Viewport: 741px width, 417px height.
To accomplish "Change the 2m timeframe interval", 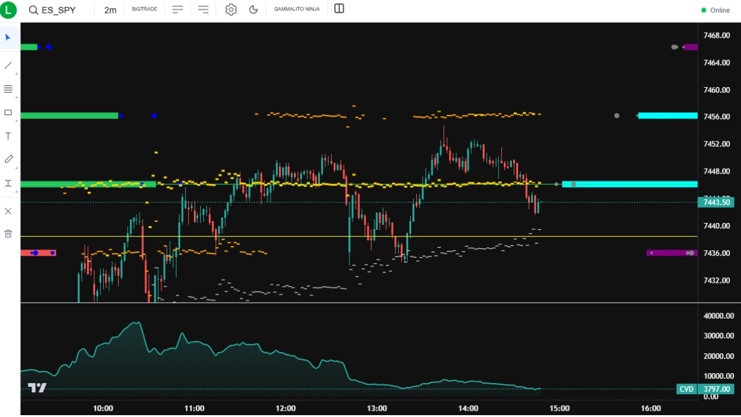I will tap(110, 10).
